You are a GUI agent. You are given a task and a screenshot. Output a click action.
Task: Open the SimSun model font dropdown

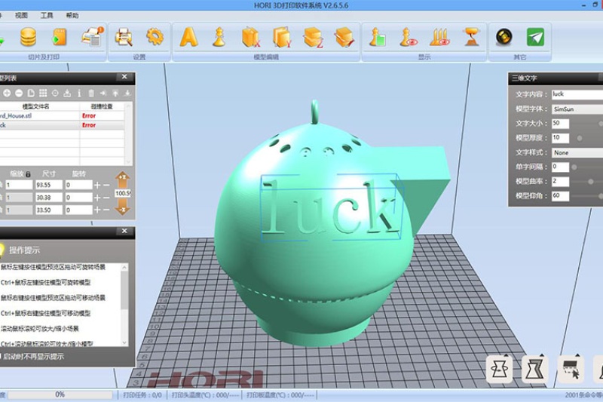(x=577, y=109)
